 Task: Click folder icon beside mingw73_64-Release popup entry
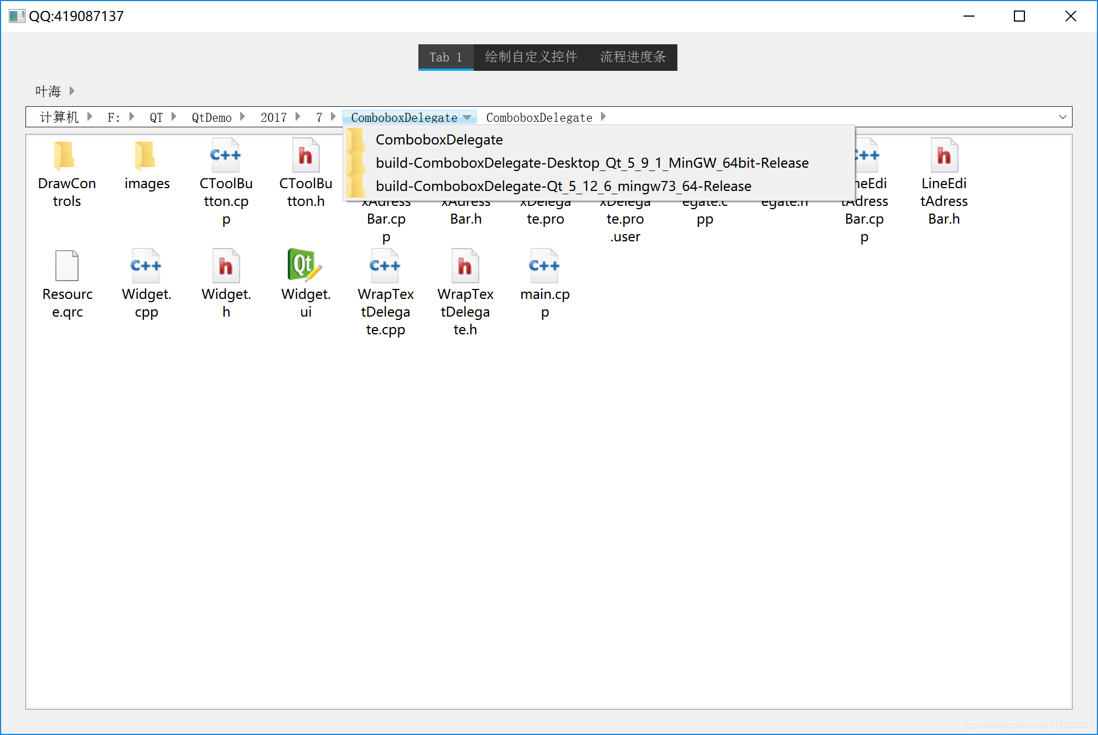[356, 187]
